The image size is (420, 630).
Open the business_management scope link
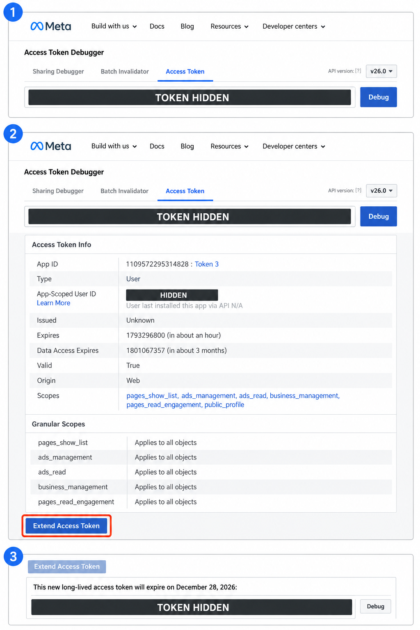305,396
